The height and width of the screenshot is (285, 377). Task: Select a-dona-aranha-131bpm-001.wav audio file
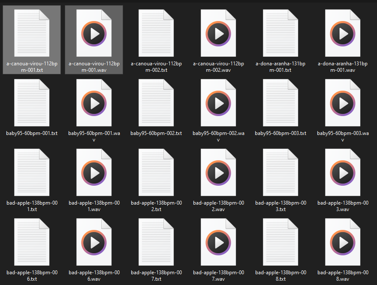tap(343, 33)
